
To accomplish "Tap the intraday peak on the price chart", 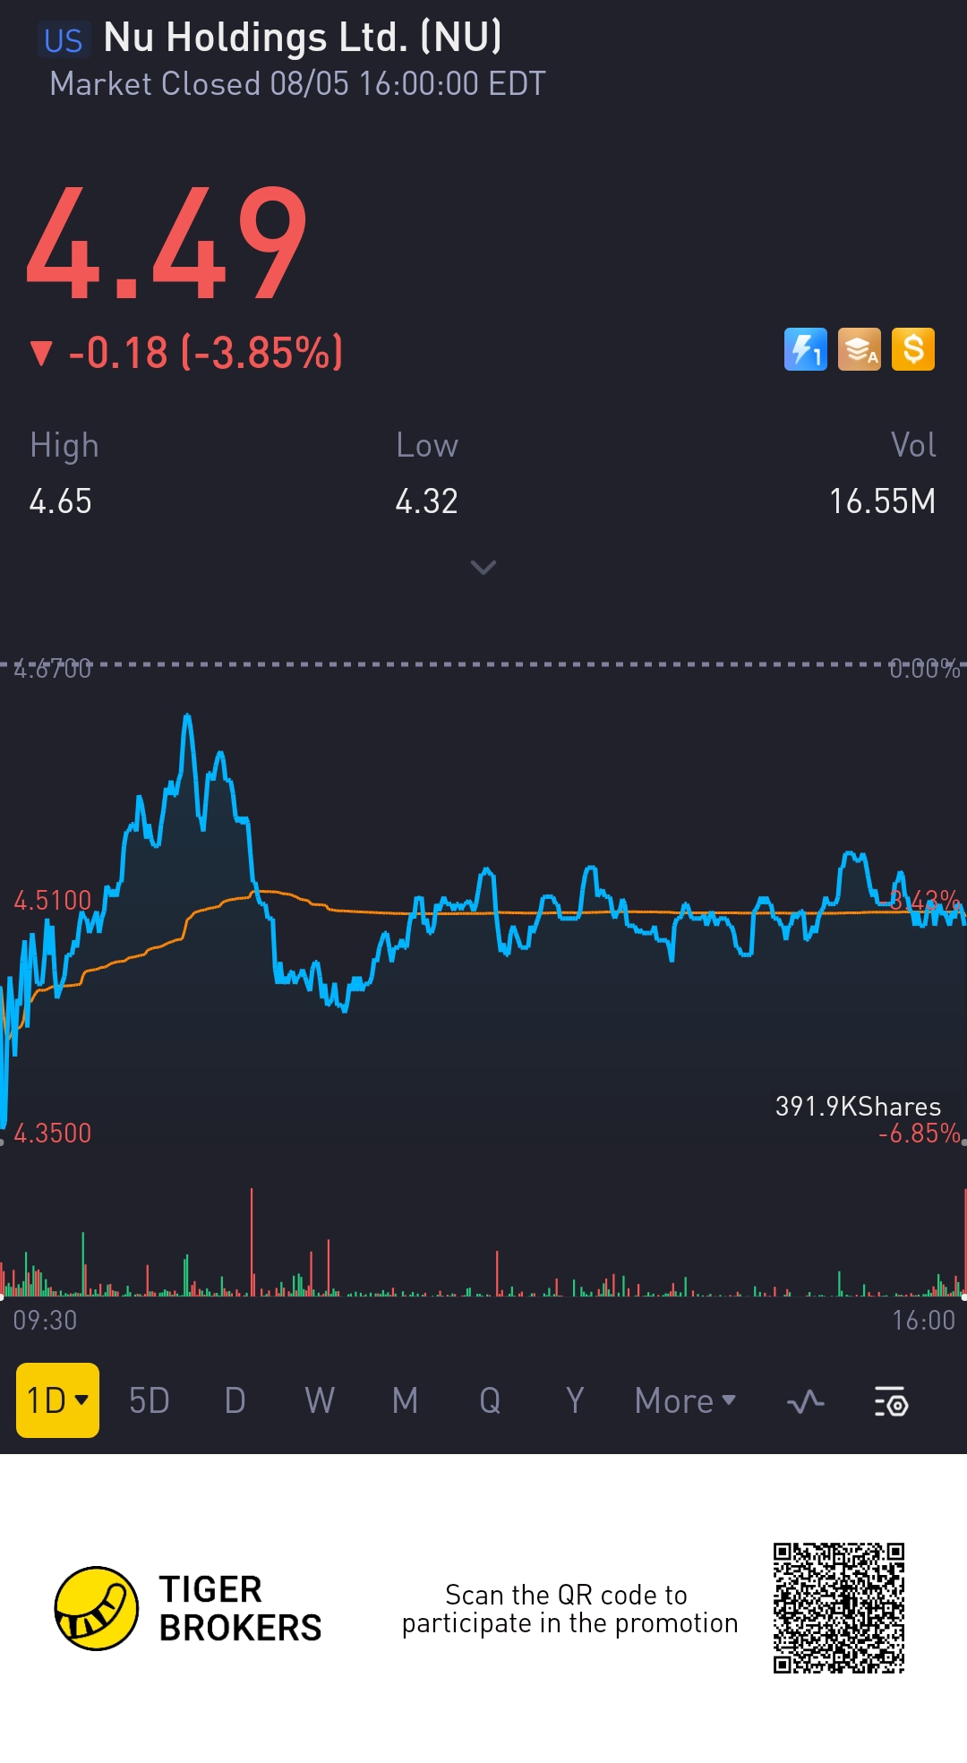I will pos(187,716).
